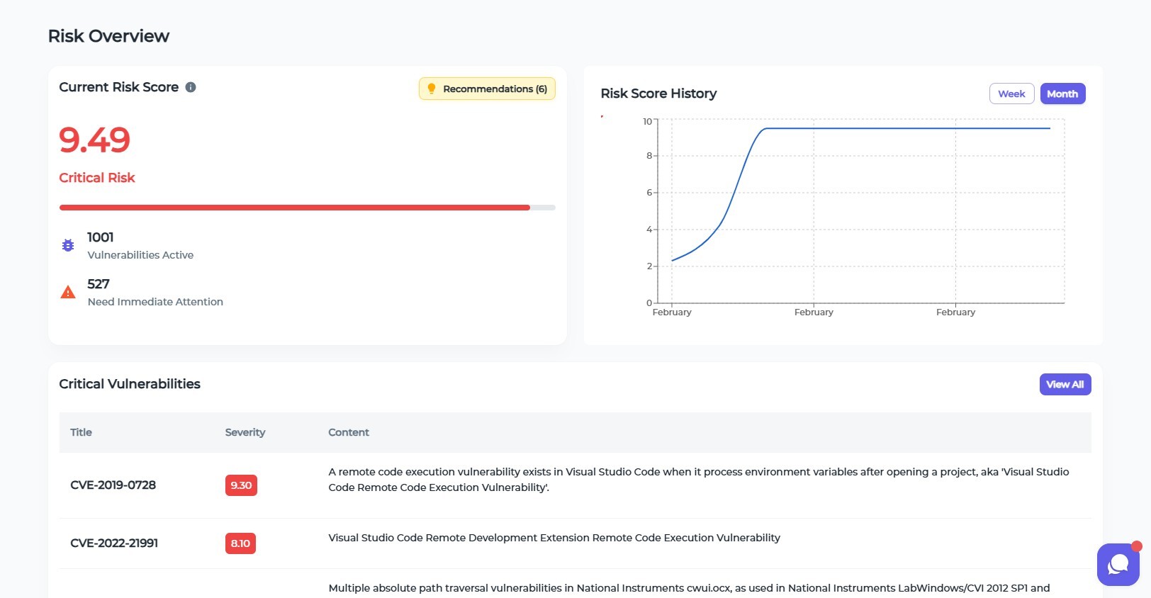Click the warning triangle icon

(x=68, y=292)
